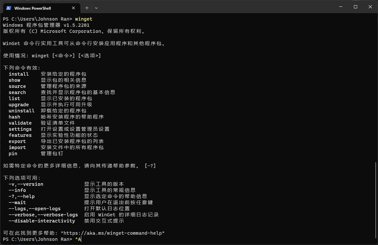Maximize the terminal window
The height and width of the screenshot is (245, 378).
(355, 7)
